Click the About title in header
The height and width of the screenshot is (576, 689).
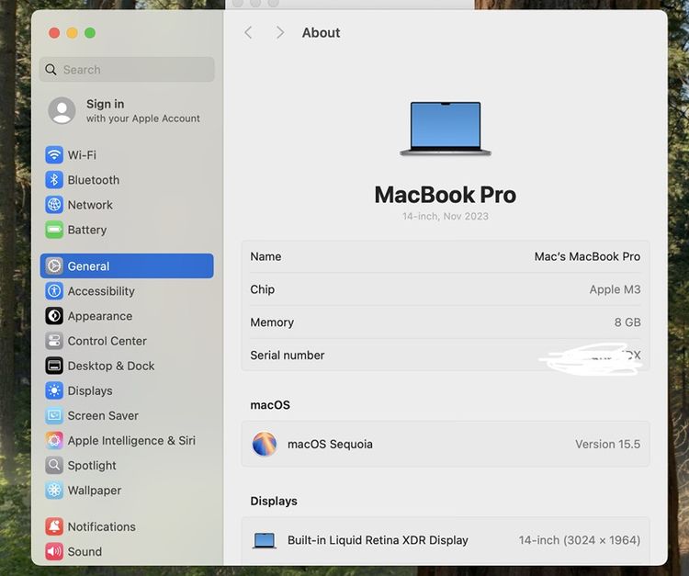coord(321,32)
